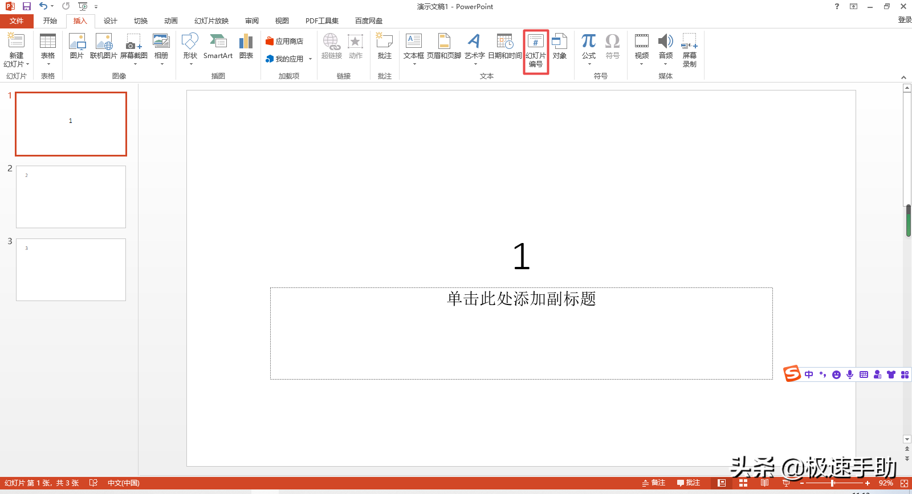Click the zoom slider handle

tap(833, 483)
